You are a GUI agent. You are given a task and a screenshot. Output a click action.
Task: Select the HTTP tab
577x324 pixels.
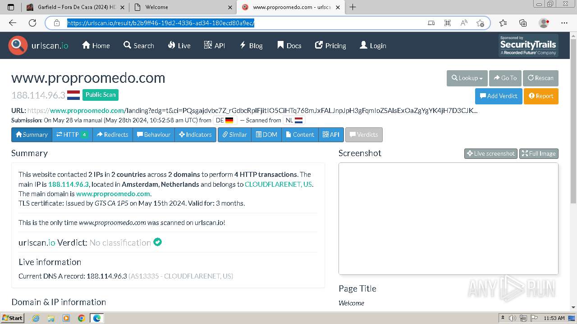[72, 135]
